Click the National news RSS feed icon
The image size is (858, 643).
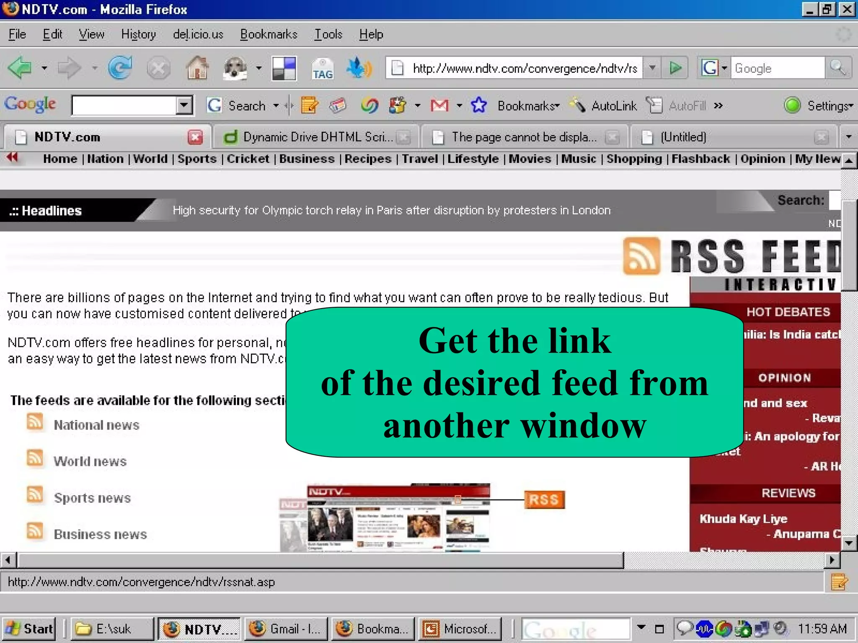35,421
